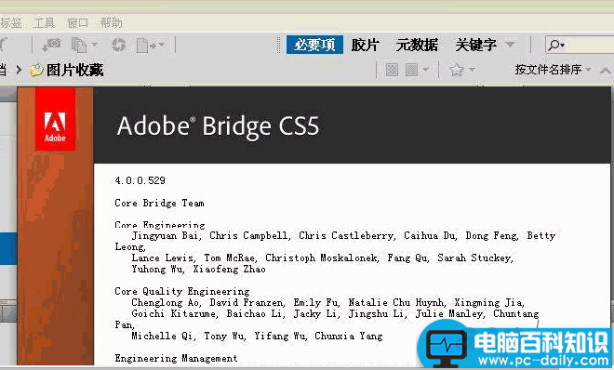This screenshot has height=370, width=614.
Task: Click the thumbnail quality checkered icon
Action: [x=392, y=70]
